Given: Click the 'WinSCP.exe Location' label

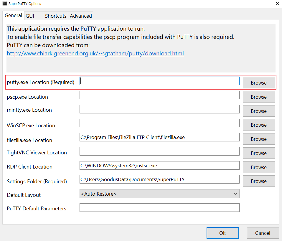Looking at the screenshot, I should (31, 126).
